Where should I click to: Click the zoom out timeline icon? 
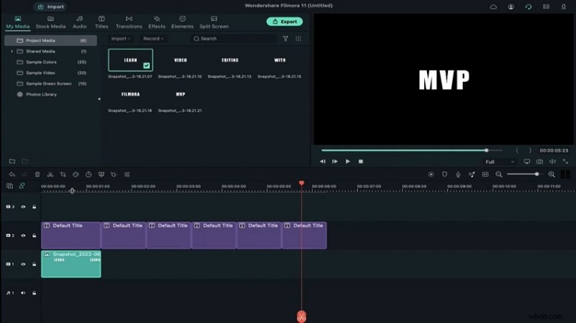[x=499, y=174]
